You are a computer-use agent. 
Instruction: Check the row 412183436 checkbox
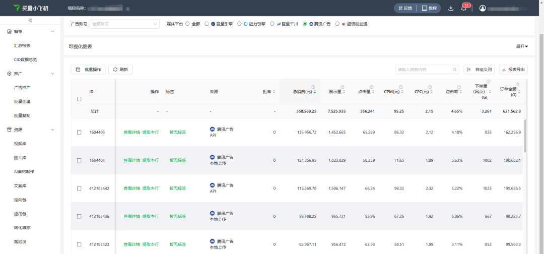[x=79, y=216]
